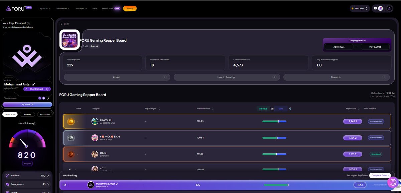
Task: Expand the Rewards section
Action: [336, 77]
